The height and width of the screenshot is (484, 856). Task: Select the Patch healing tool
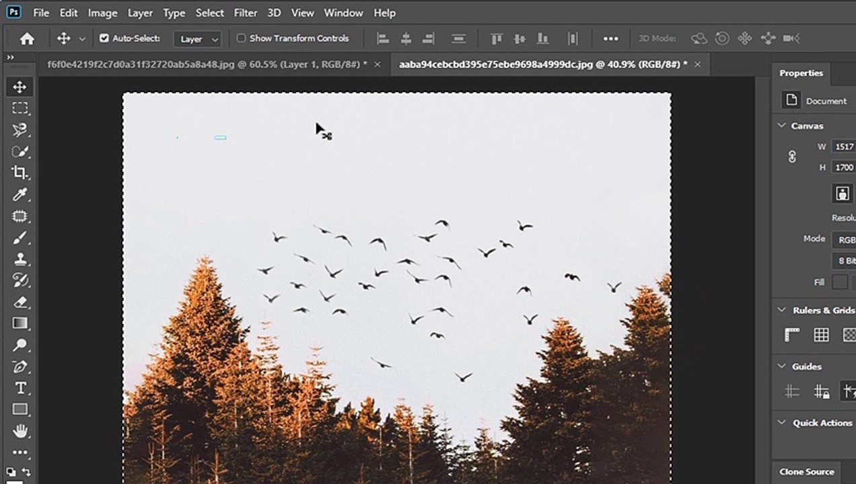pyautogui.click(x=20, y=216)
